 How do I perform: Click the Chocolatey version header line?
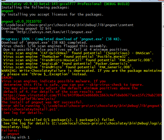(65, 4)
